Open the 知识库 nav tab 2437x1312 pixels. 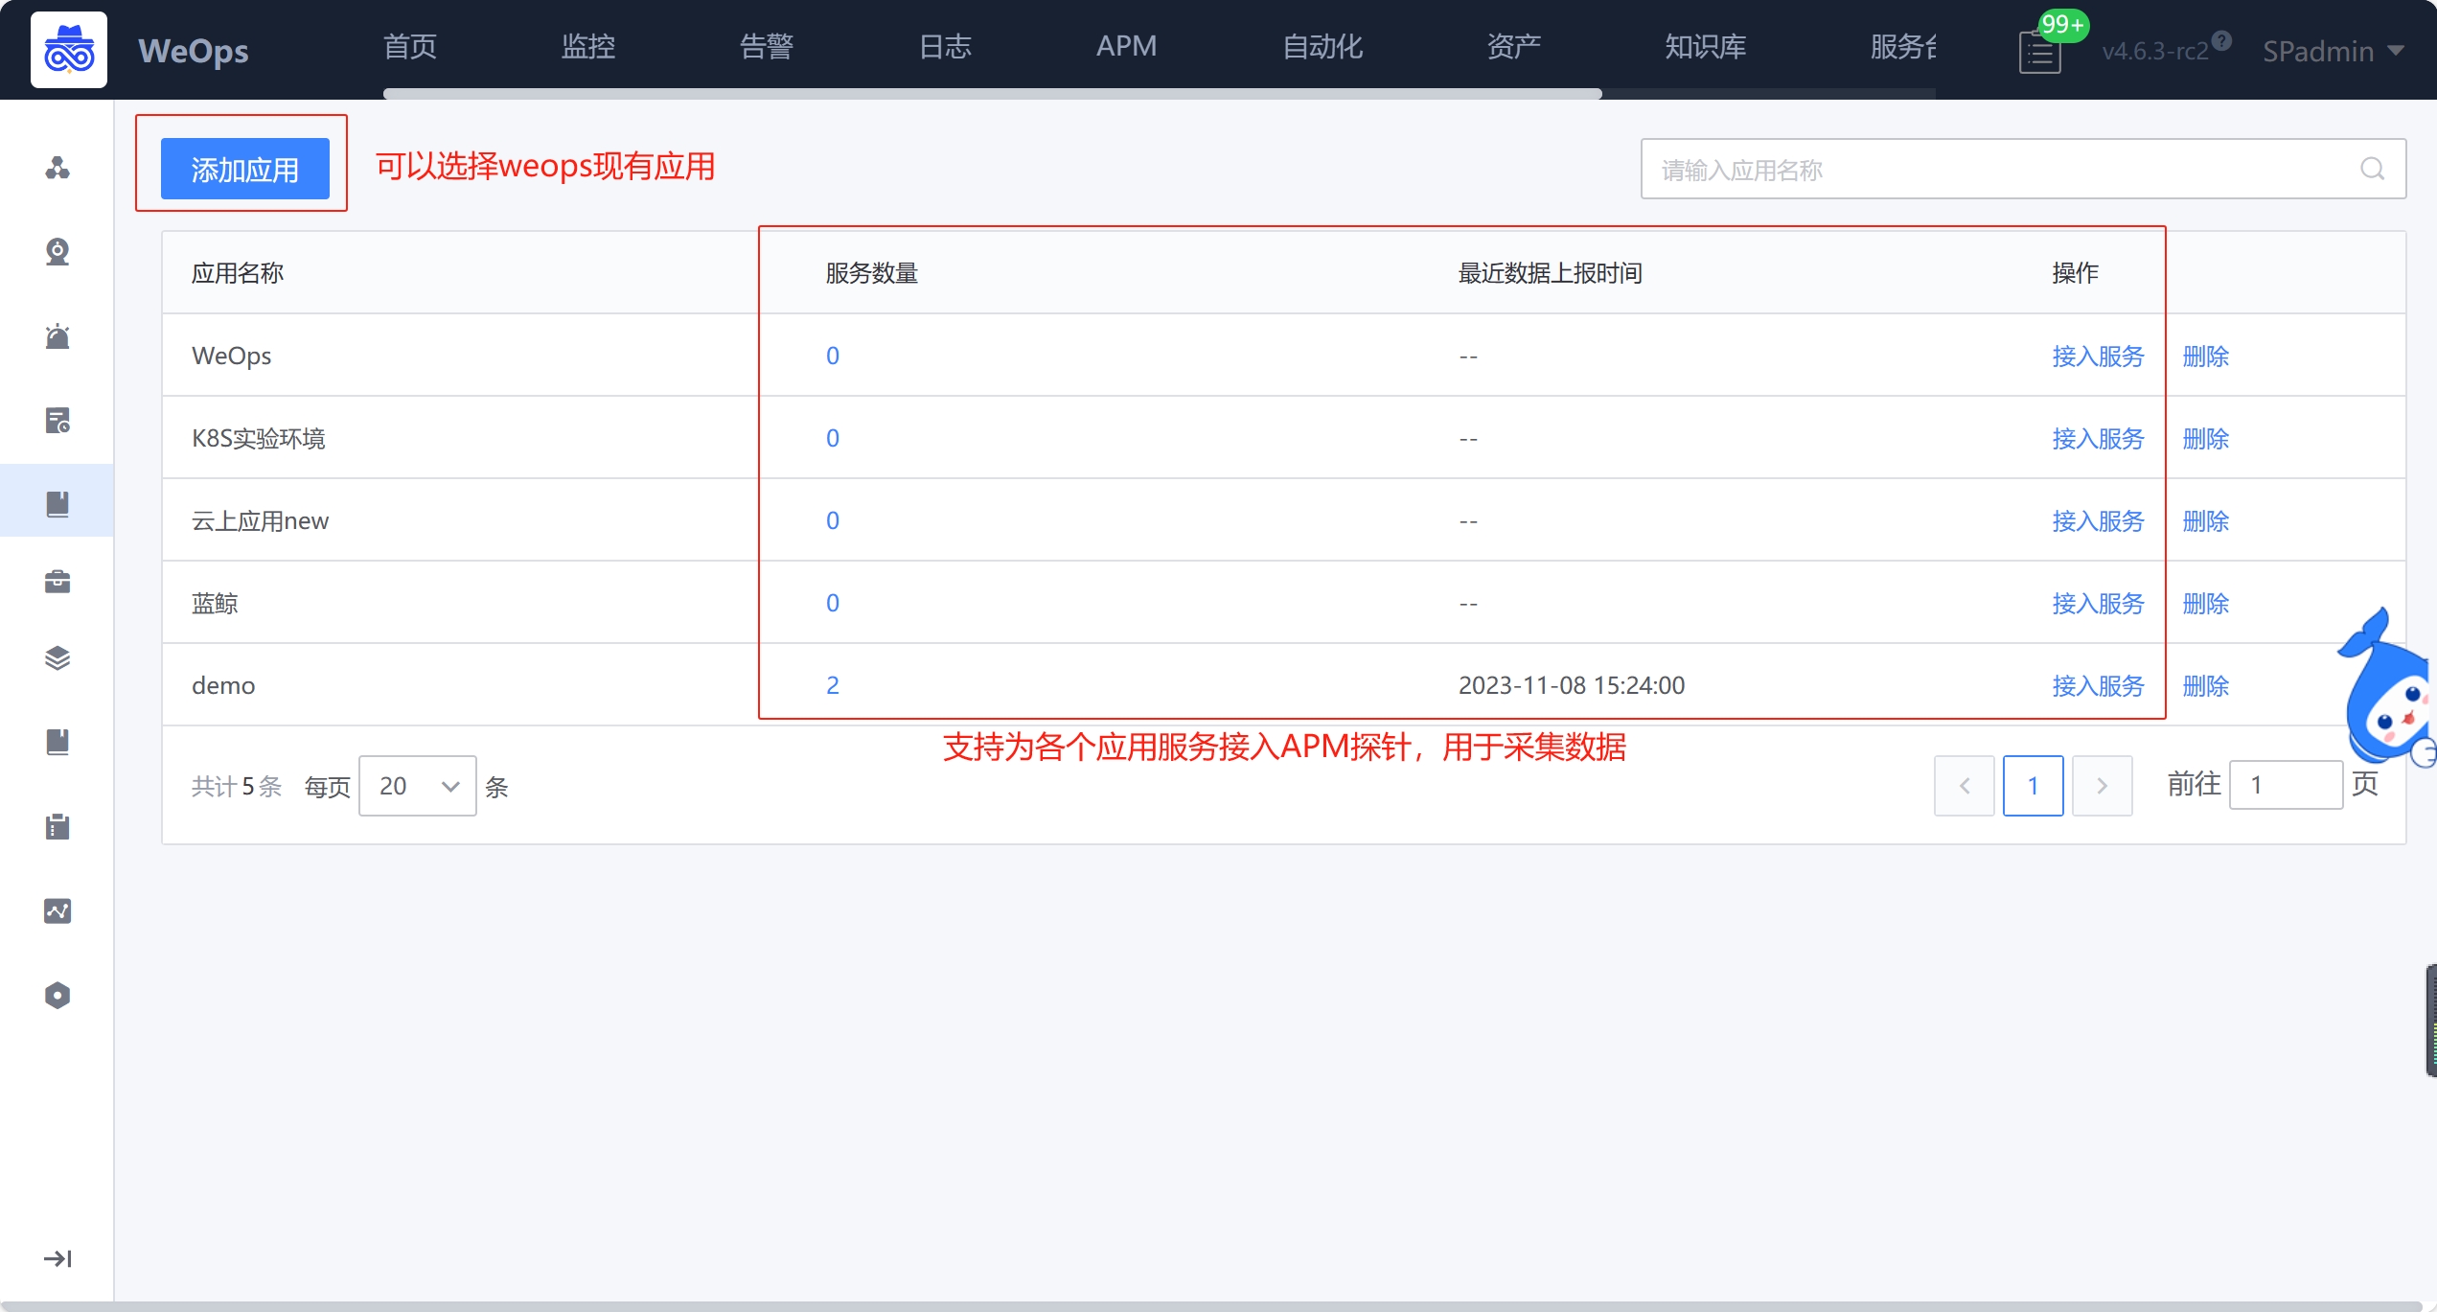[1705, 46]
